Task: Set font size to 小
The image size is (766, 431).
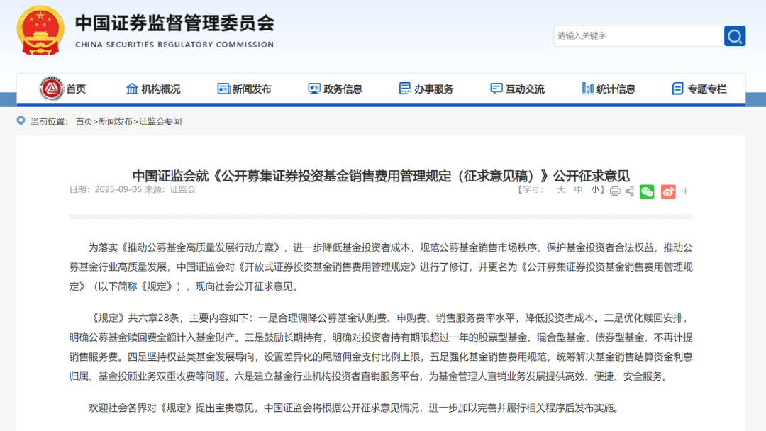Action: click(x=596, y=190)
